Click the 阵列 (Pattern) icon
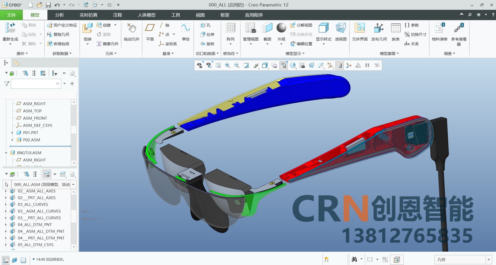496x265 pixels. [230, 28]
